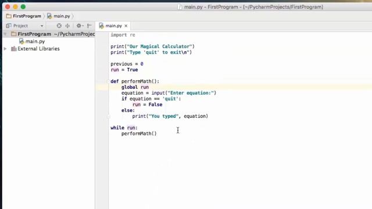Click the document icon in window title
This screenshot has width=372, height=209.
[180, 7]
